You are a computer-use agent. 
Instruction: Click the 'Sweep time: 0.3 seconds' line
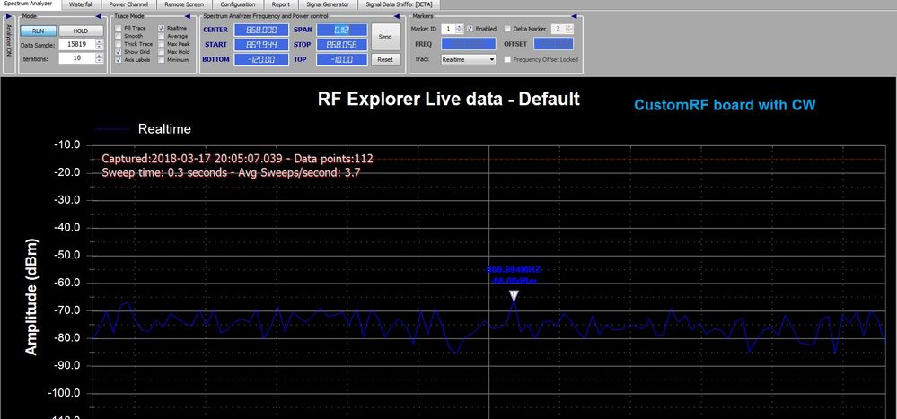pos(231,172)
